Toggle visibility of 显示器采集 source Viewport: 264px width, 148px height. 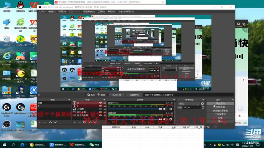coord(100,115)
